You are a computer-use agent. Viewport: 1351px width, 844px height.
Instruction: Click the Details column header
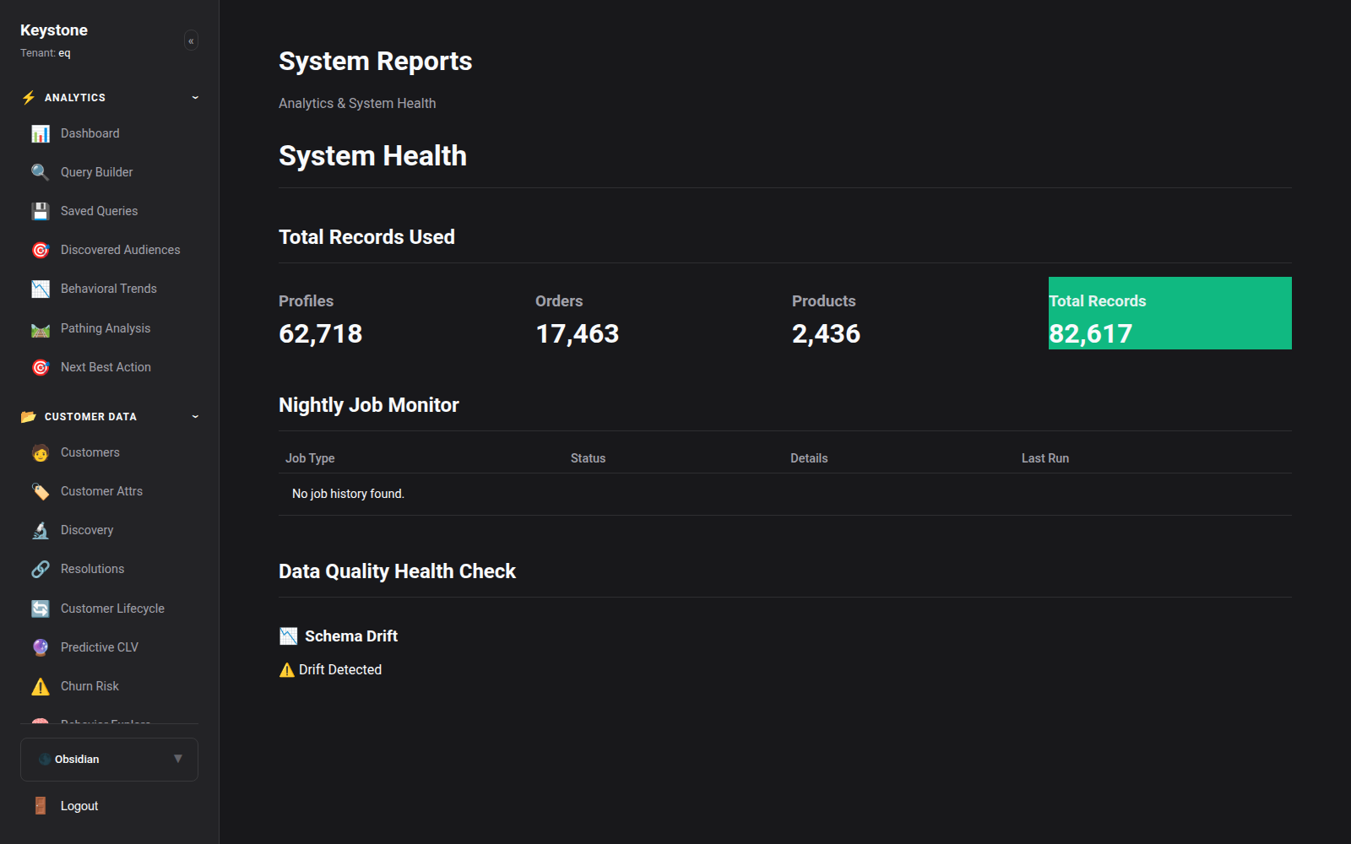point(809,458)
